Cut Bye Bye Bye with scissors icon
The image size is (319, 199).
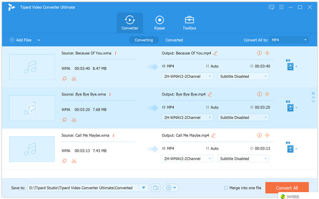(74, 120)
